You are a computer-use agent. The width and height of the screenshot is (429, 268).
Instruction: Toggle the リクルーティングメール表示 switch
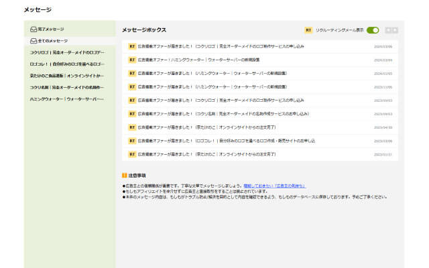click(x=373, y=30)
